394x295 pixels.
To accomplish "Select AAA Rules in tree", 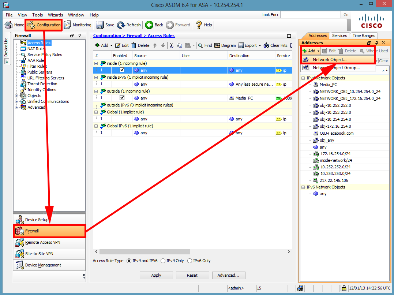I will (x=32, y=60).
